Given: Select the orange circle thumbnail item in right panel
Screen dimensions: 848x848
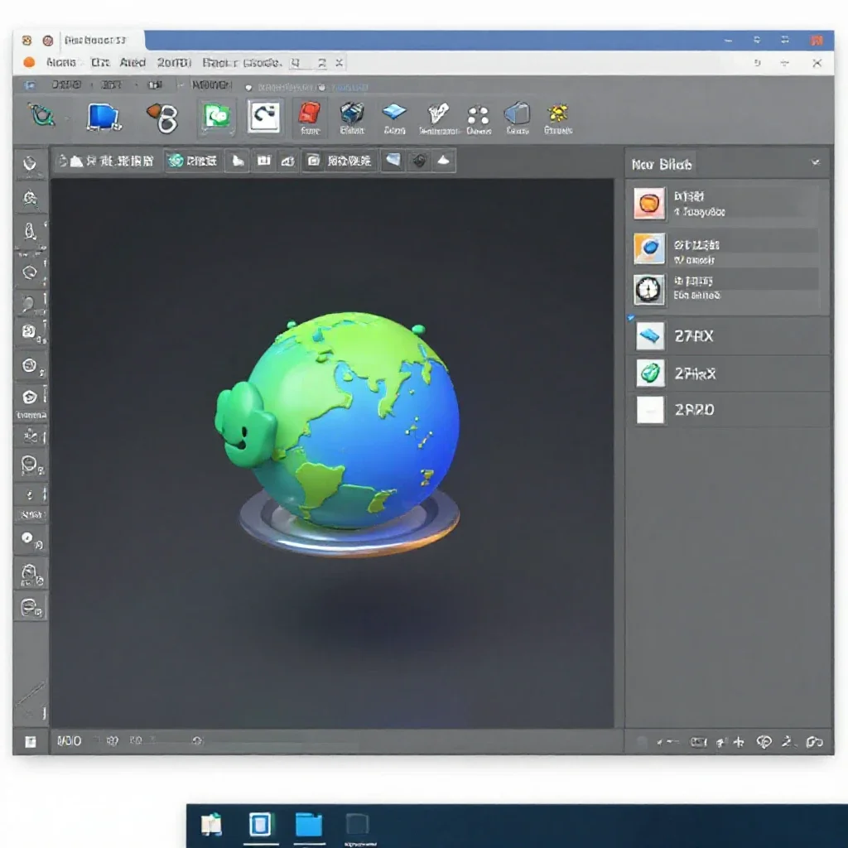Looking at the screenshot, I should pos(649,204).
